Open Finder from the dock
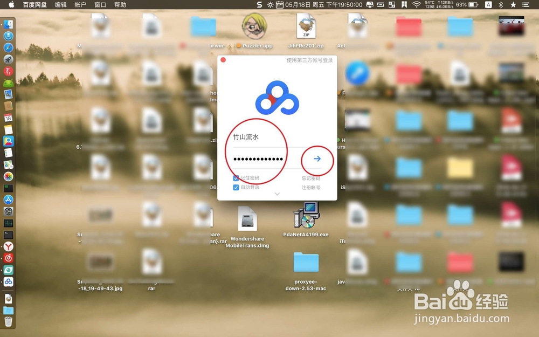This screenshot has width=539, height=337. pos(8,24)
